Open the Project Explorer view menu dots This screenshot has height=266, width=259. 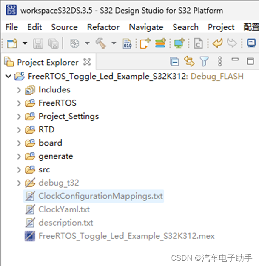[220, 61]
